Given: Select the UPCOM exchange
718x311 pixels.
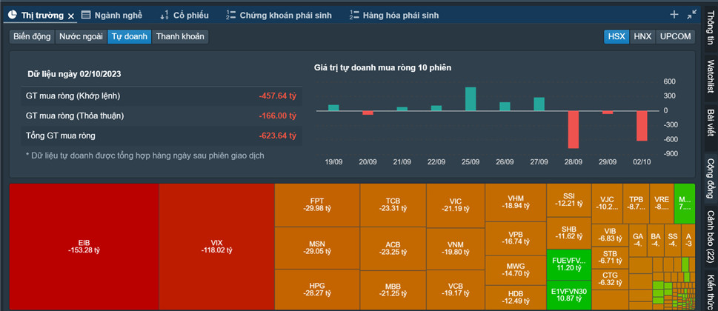Looking at the screenshot, I should tap(675, 36).
